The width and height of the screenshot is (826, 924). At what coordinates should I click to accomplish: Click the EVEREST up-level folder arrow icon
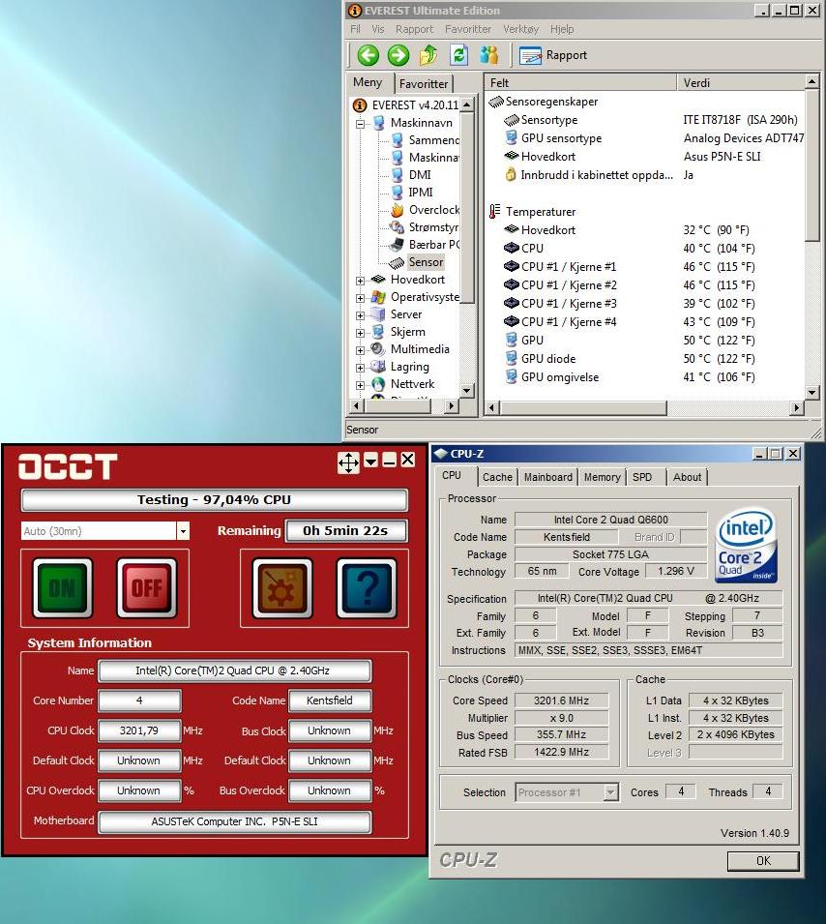428,55
